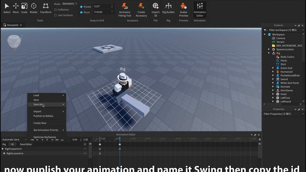Image resolution: width=306 pixels, height=172 pixels.
Task: Open RightUpperArm track options ellipsis
Action: point(85,149)
